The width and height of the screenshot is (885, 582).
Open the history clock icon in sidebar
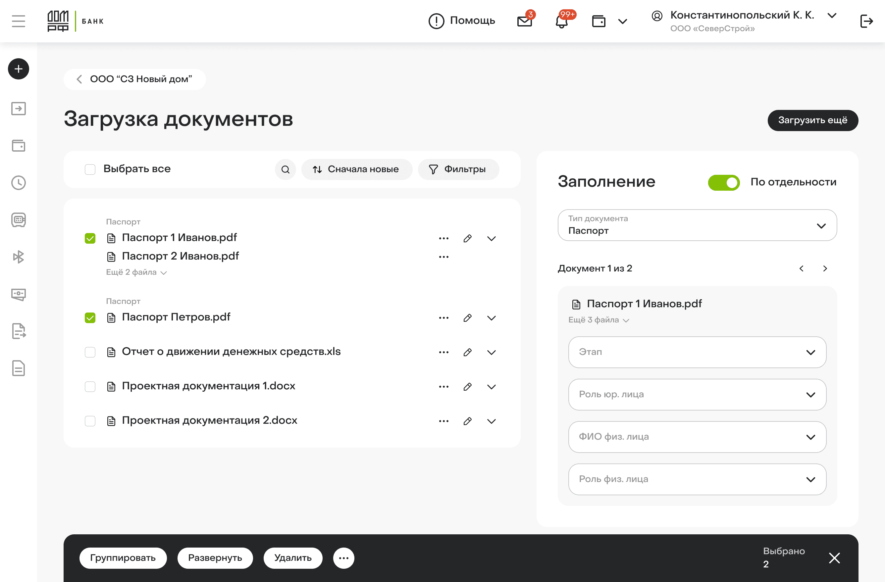pyautogui.click(x=19, y=182)
